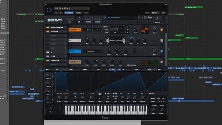This screenshot has height=125, width=222.
Task: Select Hyper/Dimension in the FX rack list
Action: (x=56, y=27)
